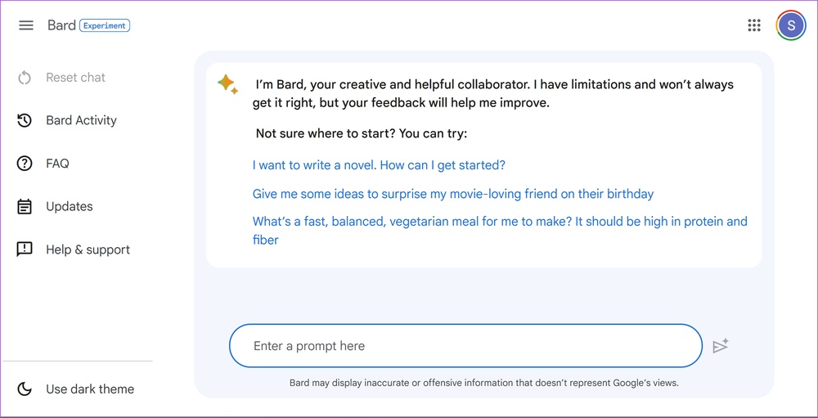Click the Experiment badge next to Bard

(105, 25)
